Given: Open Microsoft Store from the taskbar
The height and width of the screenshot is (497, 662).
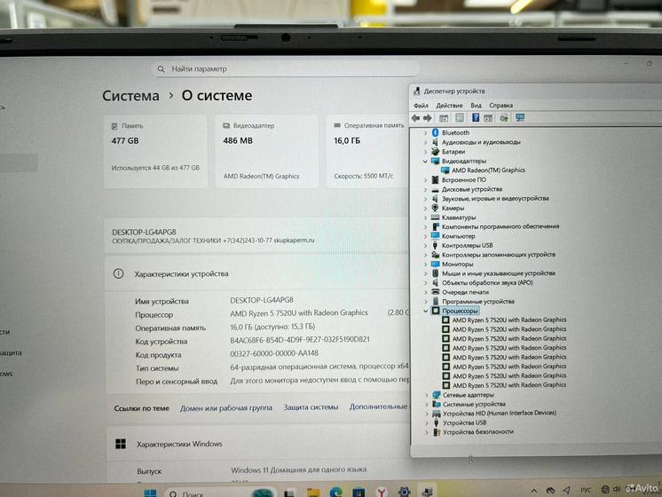Looking at the screenshot, I should [359, 493].
